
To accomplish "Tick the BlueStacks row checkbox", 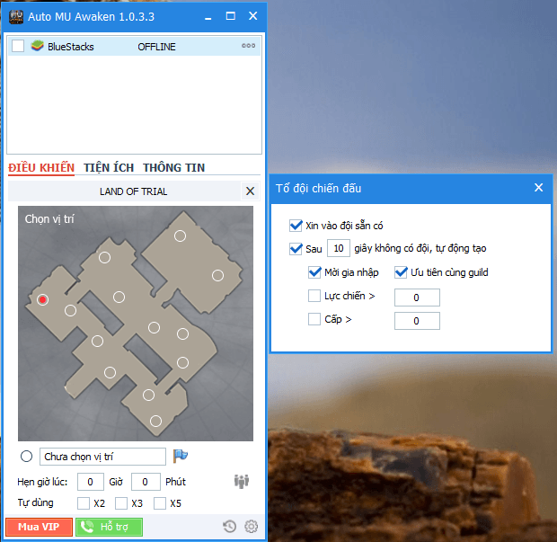I will point(18,46).
